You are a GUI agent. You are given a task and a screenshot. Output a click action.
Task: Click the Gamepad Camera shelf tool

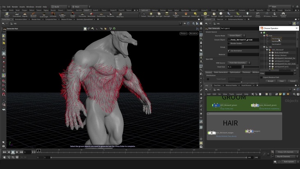283,14
